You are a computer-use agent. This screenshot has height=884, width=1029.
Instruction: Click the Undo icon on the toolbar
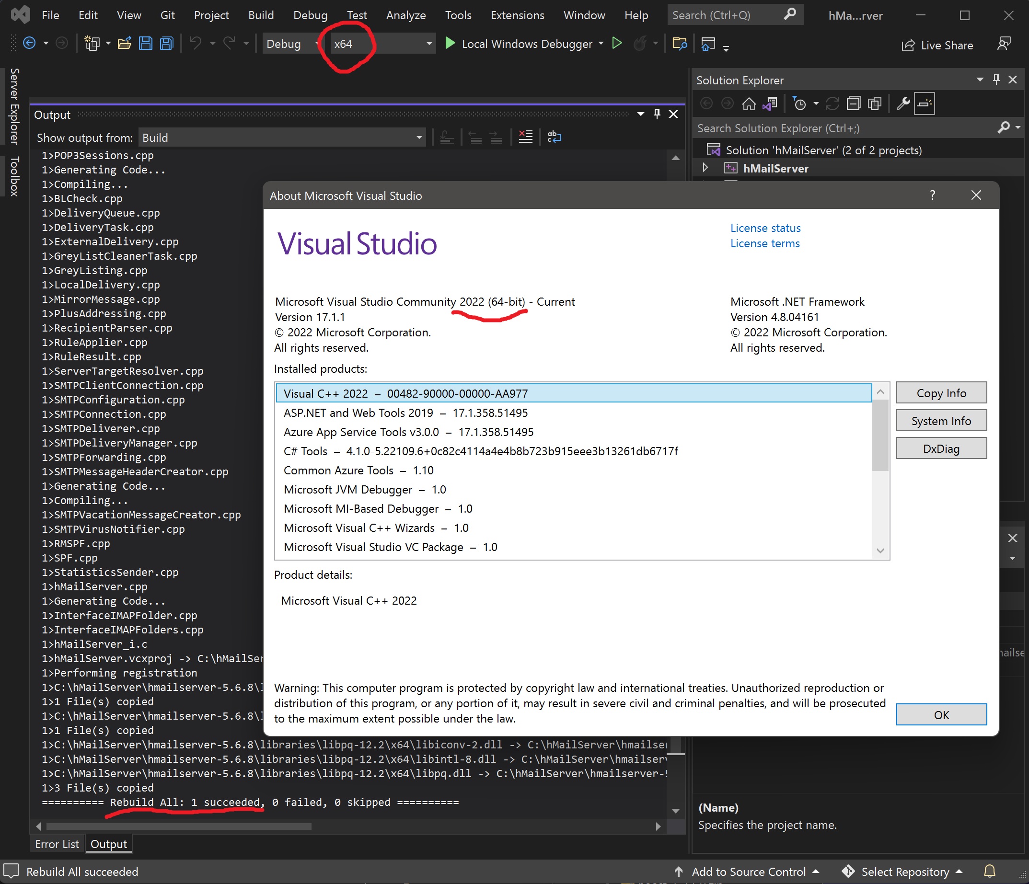click(195, 44)
